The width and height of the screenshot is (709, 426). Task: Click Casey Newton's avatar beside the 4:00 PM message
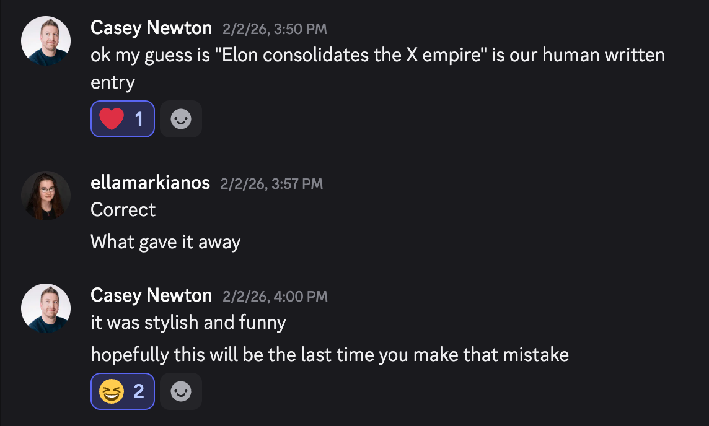click(x=45, y=308)
